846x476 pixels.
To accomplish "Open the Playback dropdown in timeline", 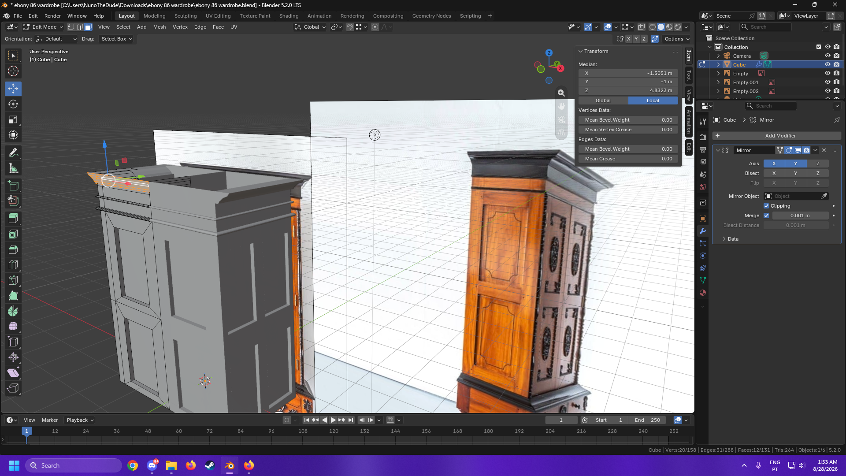I will 80,420.
